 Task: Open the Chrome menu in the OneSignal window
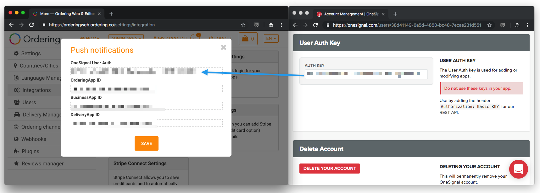[527, 25]
